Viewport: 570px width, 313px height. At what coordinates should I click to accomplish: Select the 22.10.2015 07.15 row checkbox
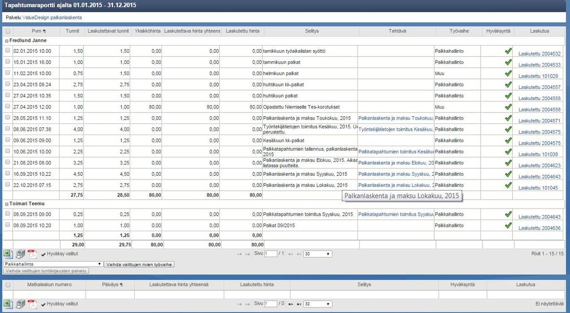(8, 184)
